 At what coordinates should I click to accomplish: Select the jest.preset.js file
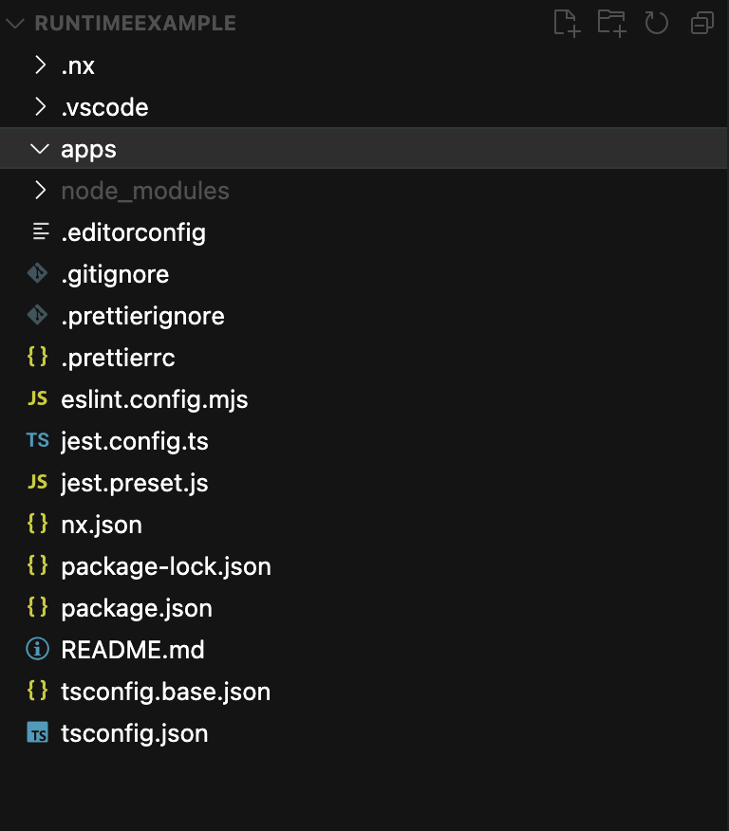134,483
